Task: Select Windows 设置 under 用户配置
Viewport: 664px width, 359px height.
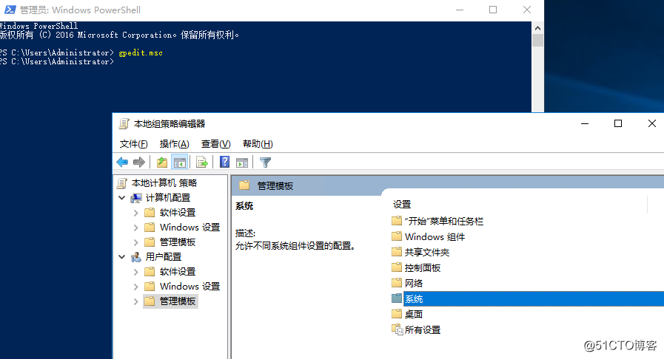Action: point(190,287)
